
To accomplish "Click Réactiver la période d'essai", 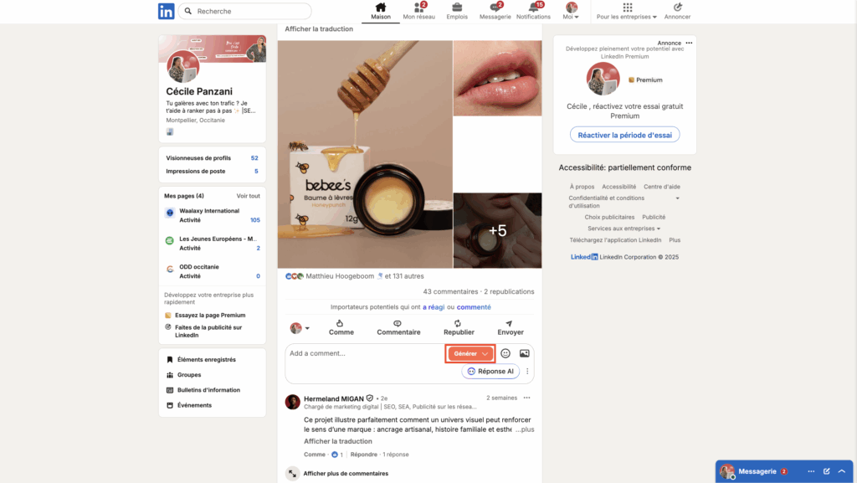I will click(x=624, y=134).
